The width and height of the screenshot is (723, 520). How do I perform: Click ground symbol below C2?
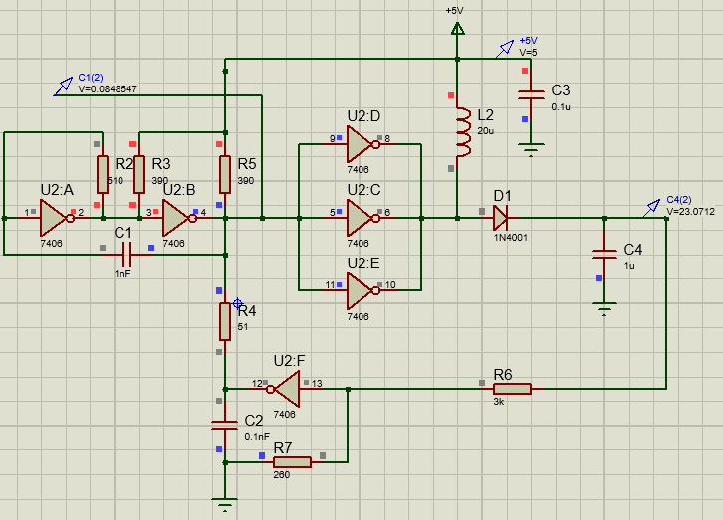pyautogui.click(x=224, y=504)
